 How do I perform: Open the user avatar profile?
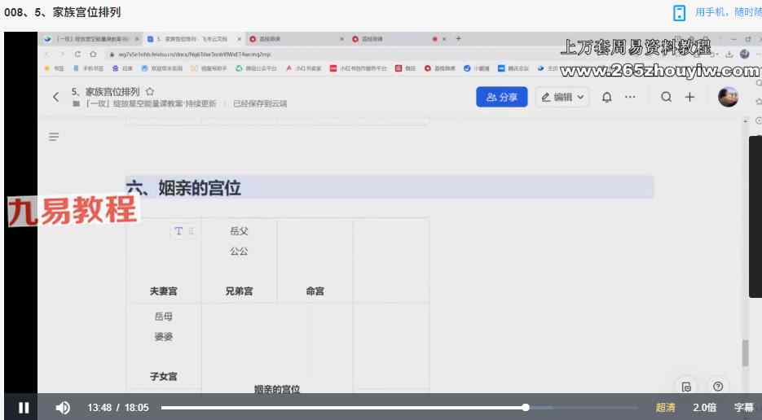coord(728,97)
